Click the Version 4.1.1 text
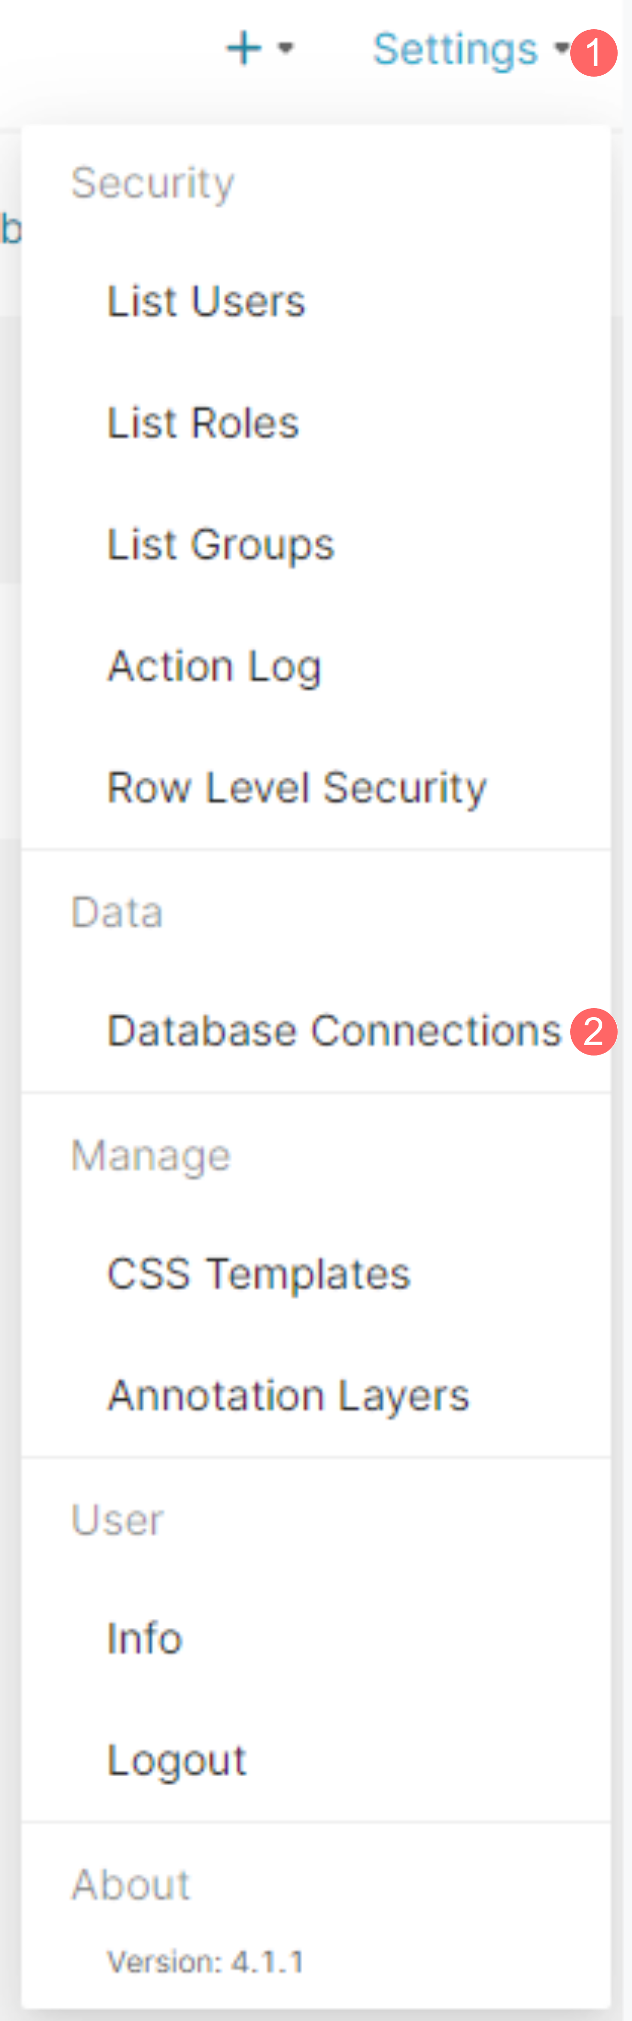The width and height of the screenshot is (632, 2021). click(x=205, y=1961)
